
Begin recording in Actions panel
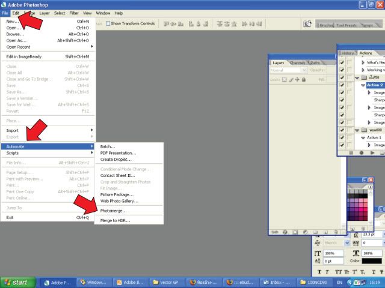coord(362,153)
